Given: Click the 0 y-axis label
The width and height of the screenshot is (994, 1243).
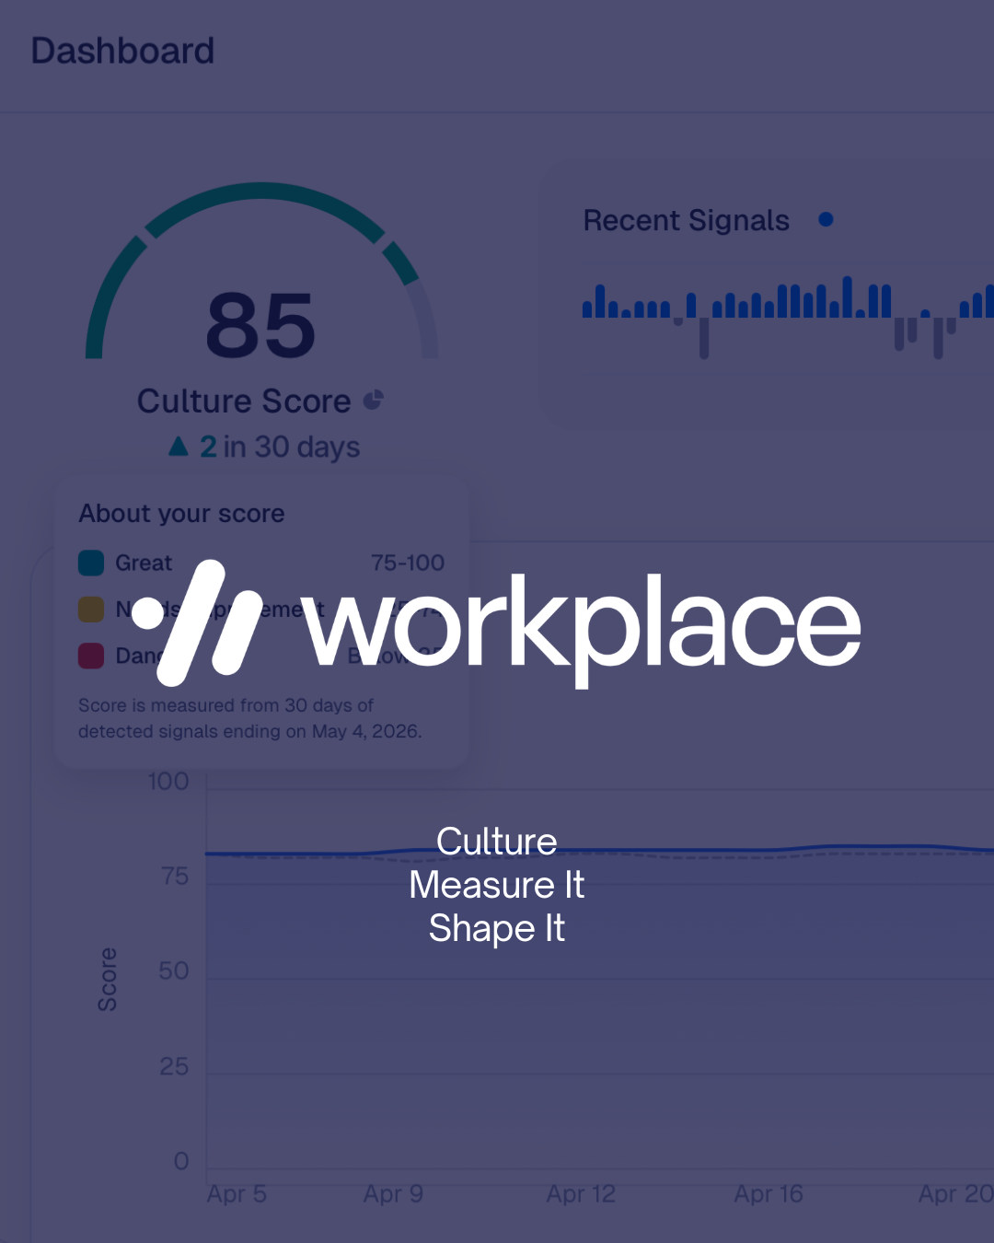Looking at the screenshot, I should point(181,1162).
